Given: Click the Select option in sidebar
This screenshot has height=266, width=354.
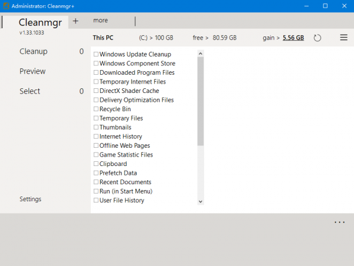Looking at the screenshot, I should (x=29, y=91).
